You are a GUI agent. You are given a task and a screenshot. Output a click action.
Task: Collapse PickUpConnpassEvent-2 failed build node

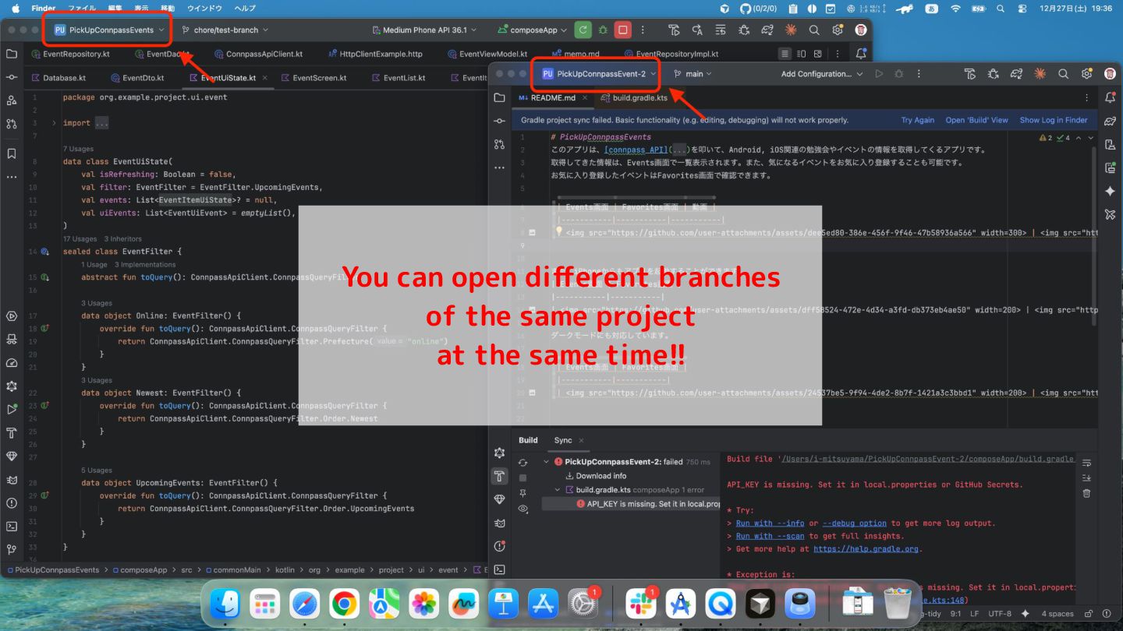(x=547, y=462)
